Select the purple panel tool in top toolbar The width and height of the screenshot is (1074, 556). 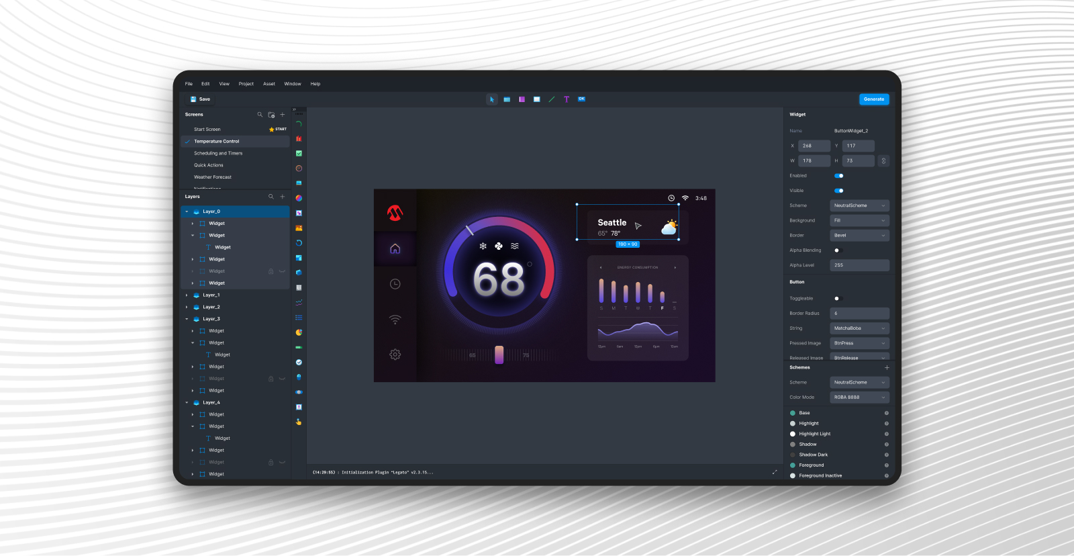coord(522,99)
